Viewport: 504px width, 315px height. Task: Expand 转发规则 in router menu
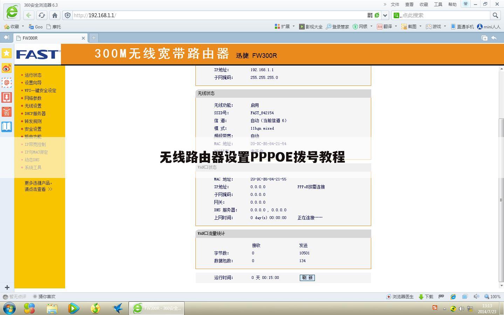pyautogui.click(x=33, y=121)
